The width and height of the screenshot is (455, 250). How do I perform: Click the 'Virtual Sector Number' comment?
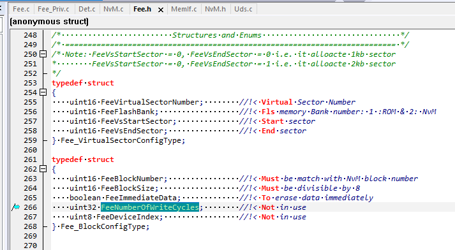308,102
